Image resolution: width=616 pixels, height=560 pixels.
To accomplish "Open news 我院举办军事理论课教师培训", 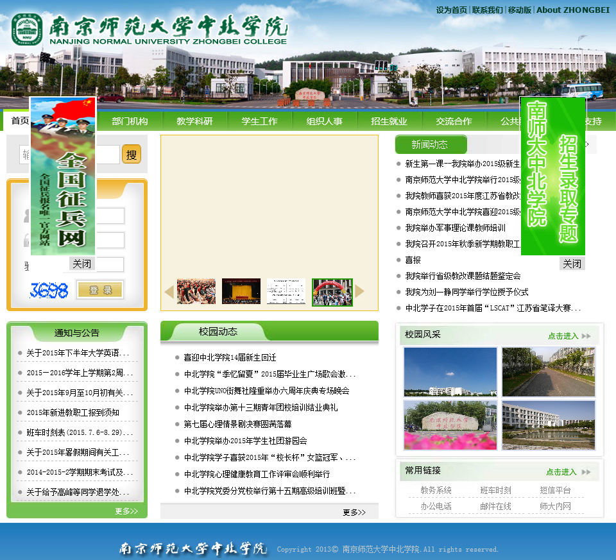I will pyautogui.click(x=456, y=228).
